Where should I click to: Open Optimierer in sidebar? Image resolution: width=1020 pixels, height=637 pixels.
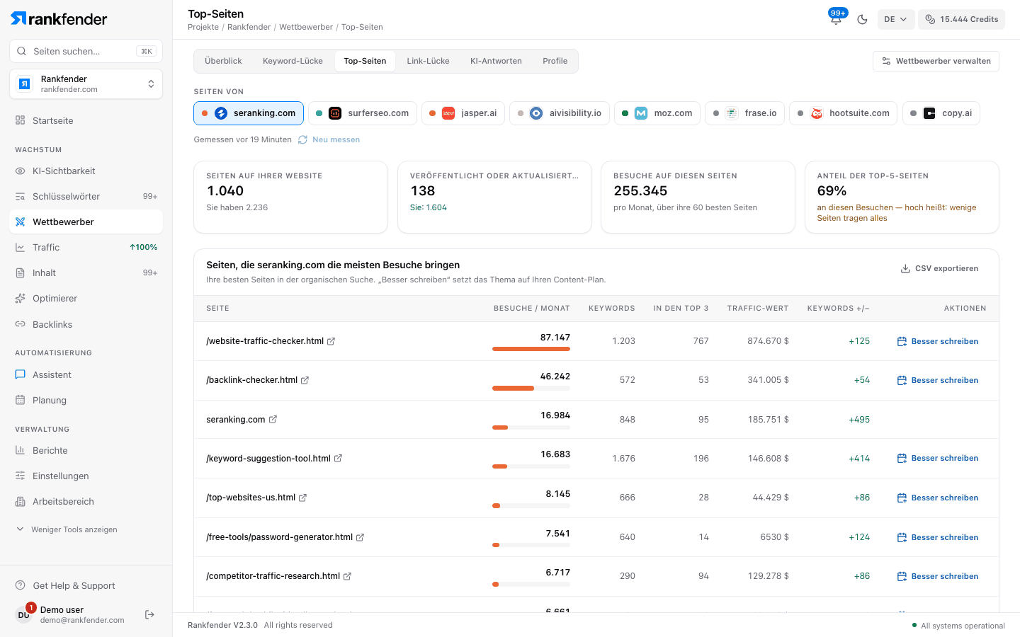pyautogui.click(x=86, y=298)
